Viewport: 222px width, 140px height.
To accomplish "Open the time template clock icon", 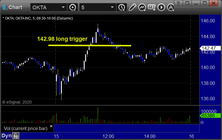I will tap(122, 7).
